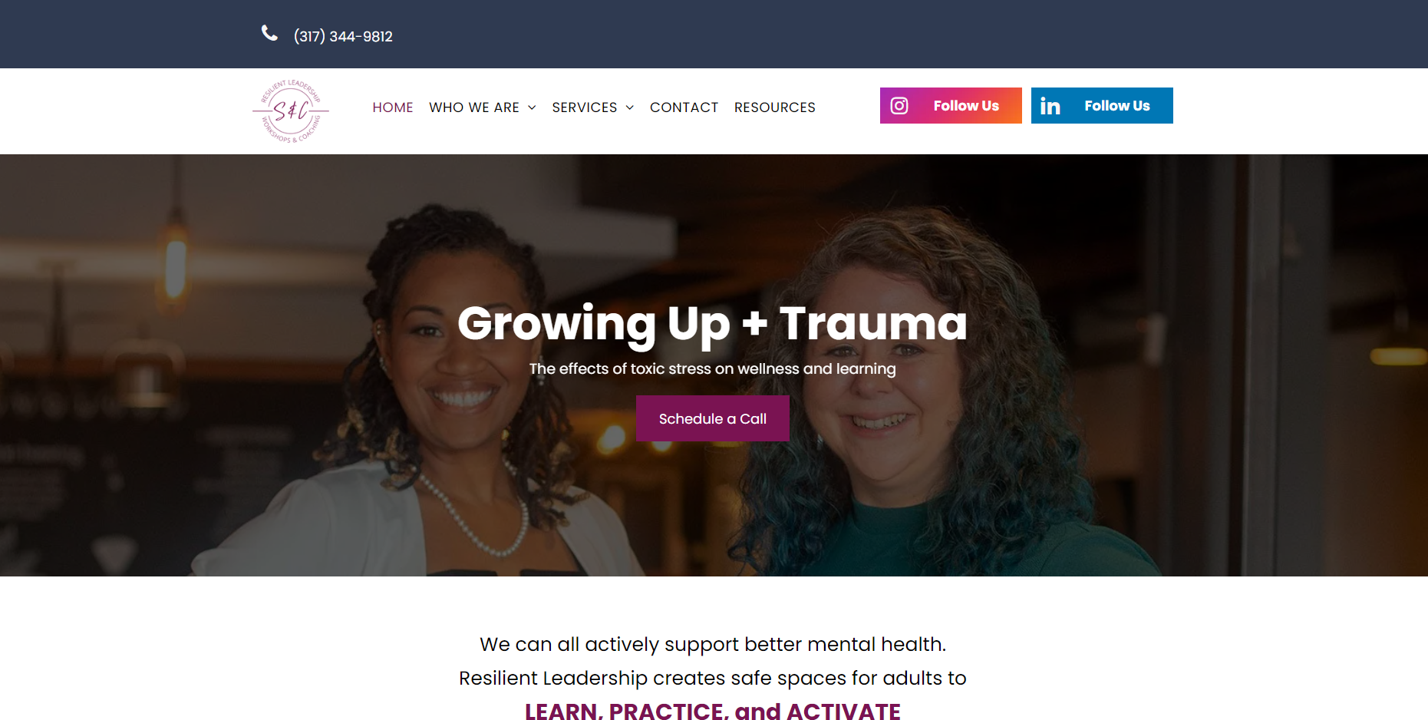Open the Who We Are menu
The width and height of the screenshot is (1428, 720).
474,107
